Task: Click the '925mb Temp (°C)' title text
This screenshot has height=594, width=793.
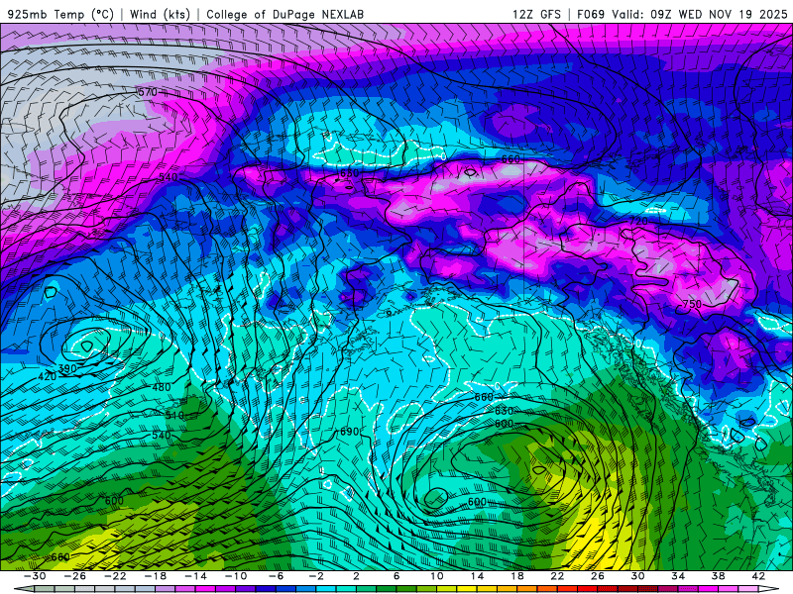Action: 60,14
